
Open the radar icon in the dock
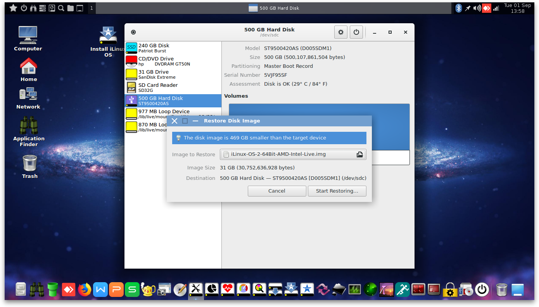371,289
